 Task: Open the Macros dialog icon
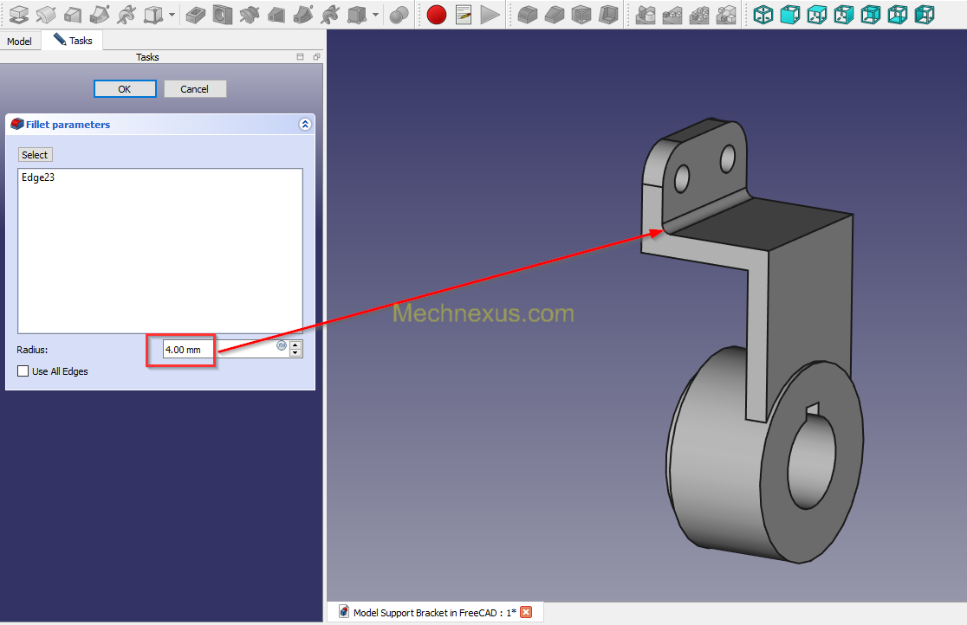[464, 14]
